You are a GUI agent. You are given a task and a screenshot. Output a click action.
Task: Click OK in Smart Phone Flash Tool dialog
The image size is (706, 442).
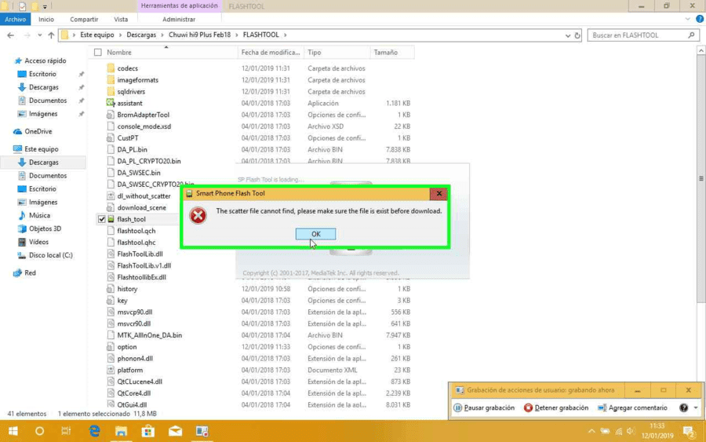coord(315,234)
